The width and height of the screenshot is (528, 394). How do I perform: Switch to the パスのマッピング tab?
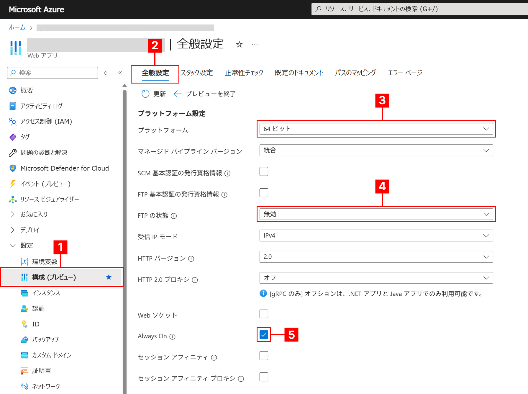pos(355,73)
